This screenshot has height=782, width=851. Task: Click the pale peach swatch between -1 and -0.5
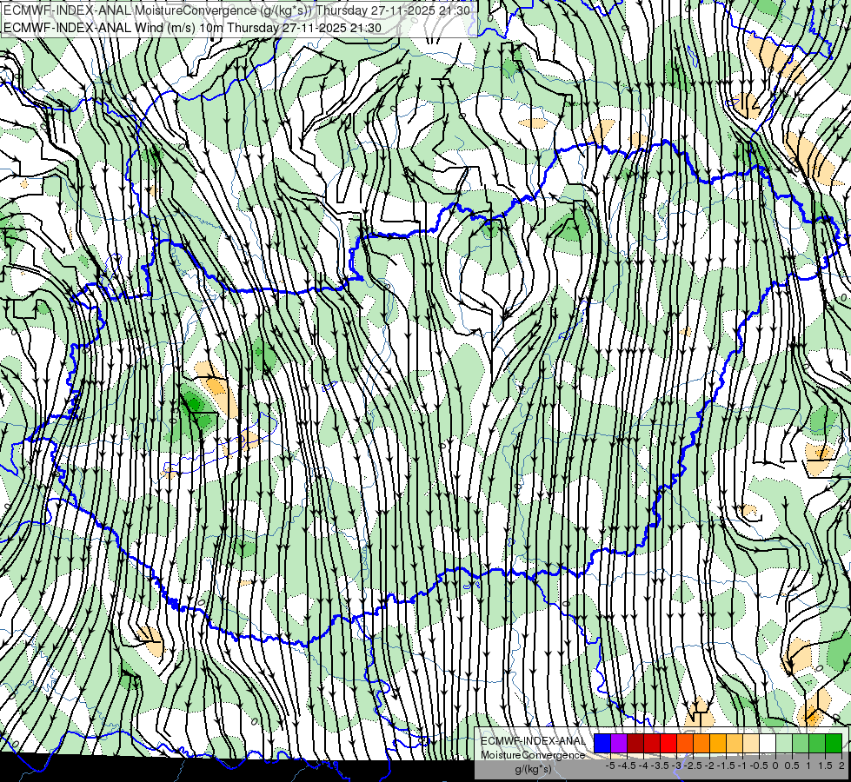(751, 743)
